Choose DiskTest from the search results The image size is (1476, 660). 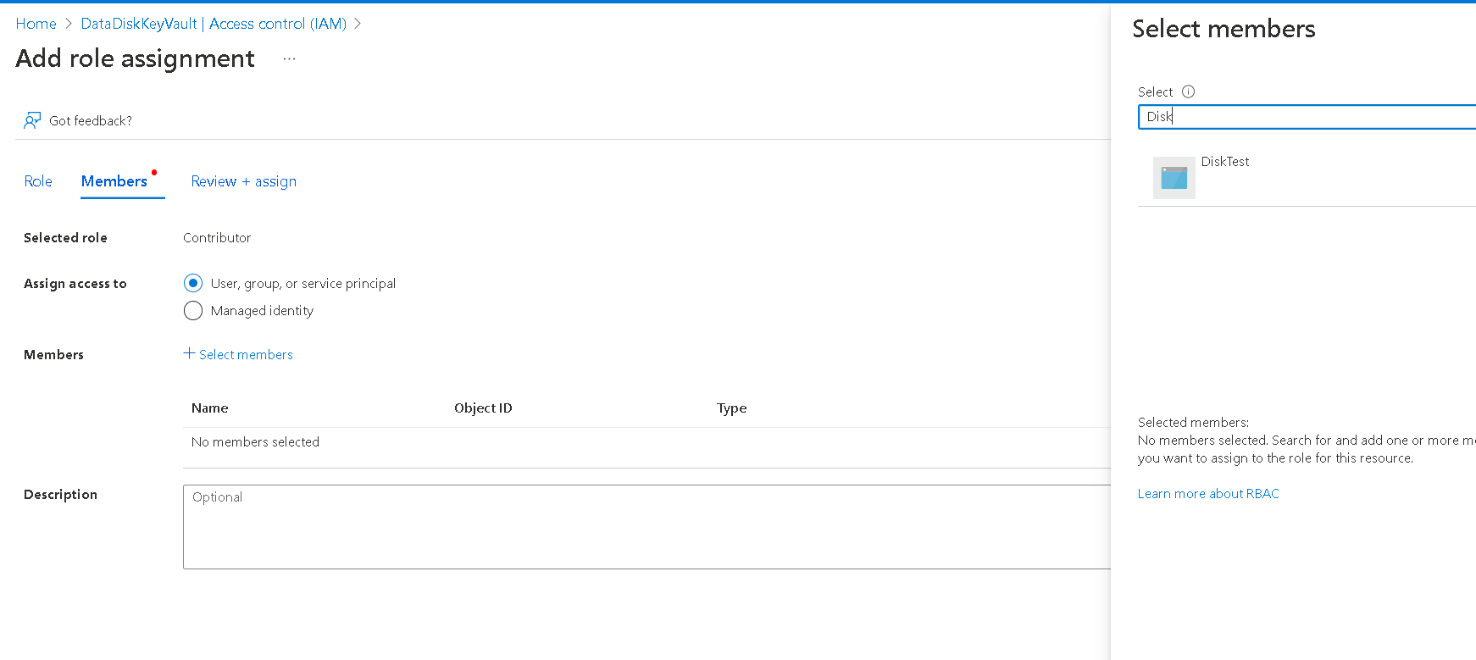coord(1307,178)
